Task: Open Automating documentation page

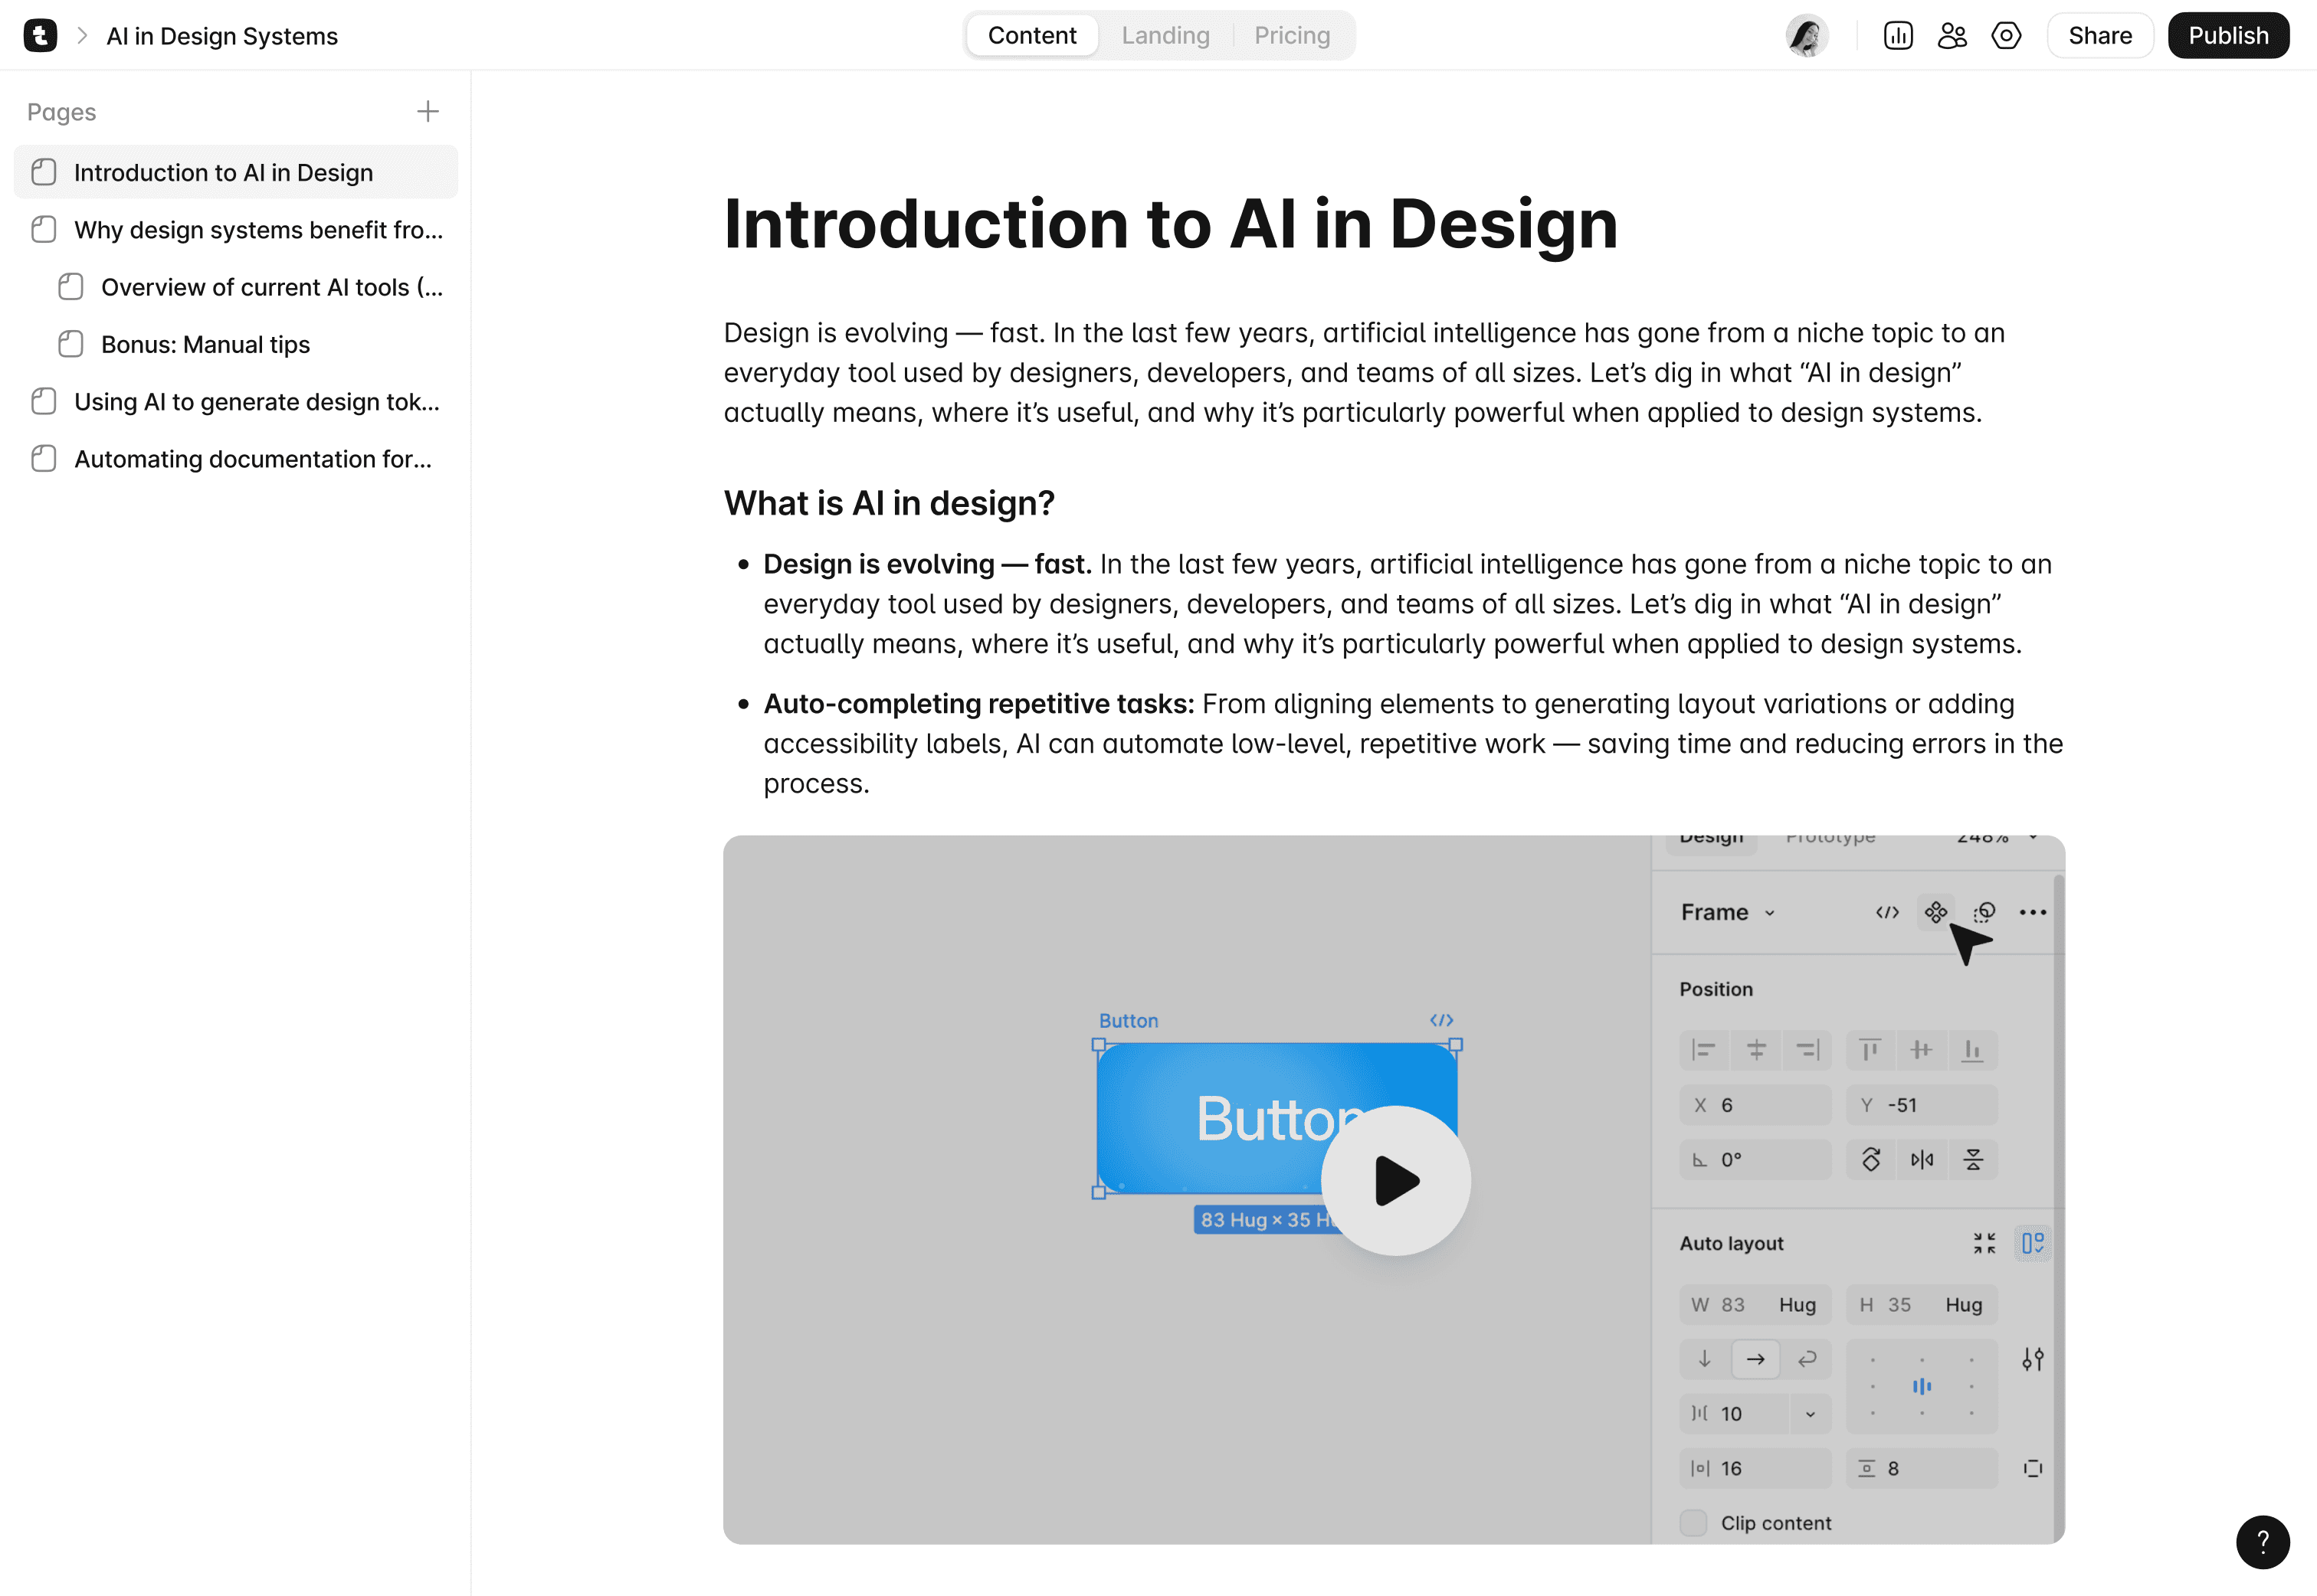Action: click(x=252, y=459)
